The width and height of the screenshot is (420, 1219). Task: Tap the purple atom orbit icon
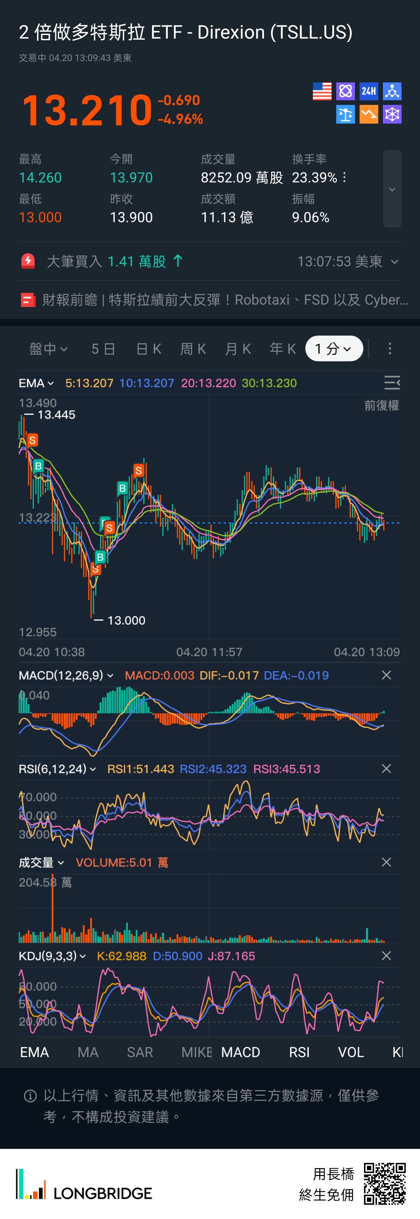345,91
